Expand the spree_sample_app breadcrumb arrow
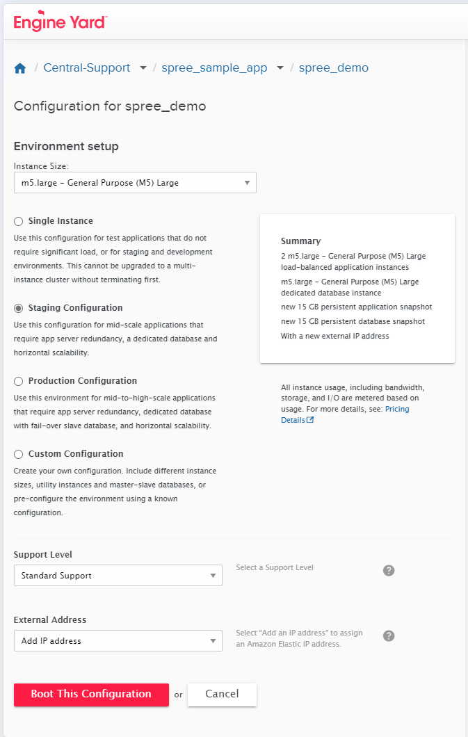 [x=280, y=68]
